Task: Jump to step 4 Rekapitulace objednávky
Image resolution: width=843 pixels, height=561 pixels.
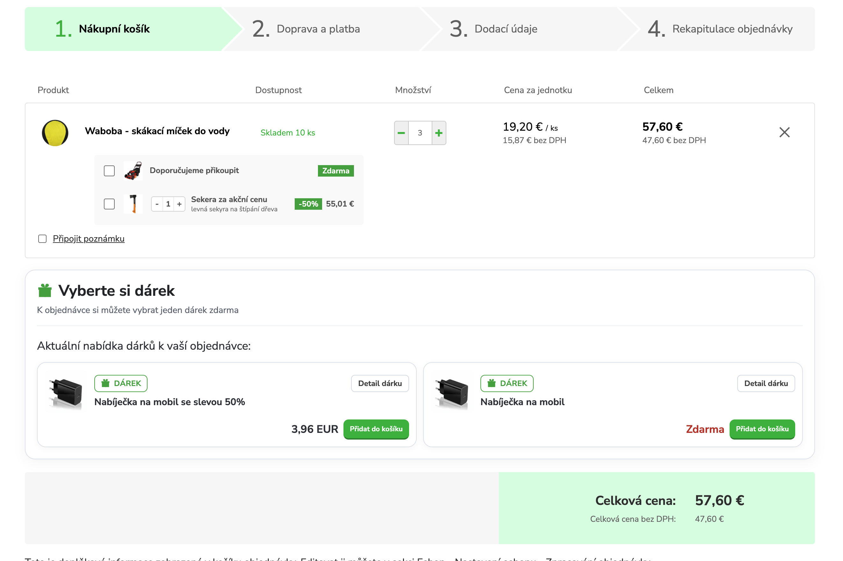Action: (x=720, y=29)
